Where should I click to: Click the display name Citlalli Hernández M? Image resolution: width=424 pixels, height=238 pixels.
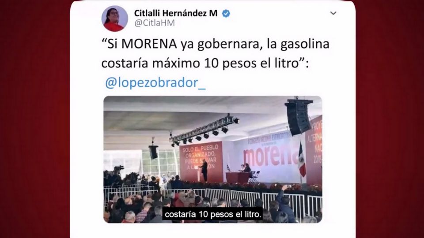pos(176,13)
